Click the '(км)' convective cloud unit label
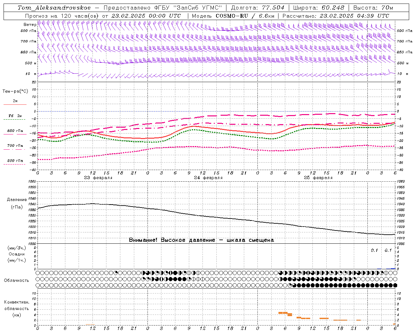 (x=17, y=315)
